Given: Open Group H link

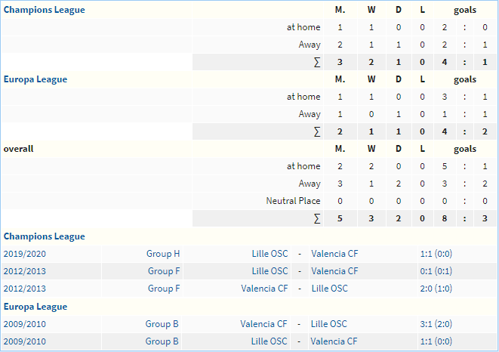Looking at the screenshot, I should click(163, 254).
